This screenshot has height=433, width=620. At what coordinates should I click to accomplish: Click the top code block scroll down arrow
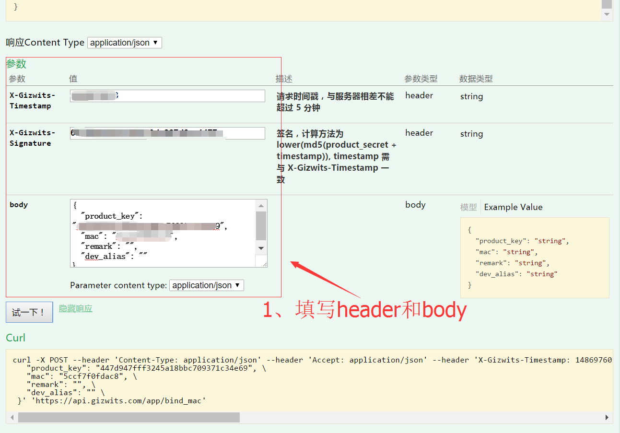point(607,14)
